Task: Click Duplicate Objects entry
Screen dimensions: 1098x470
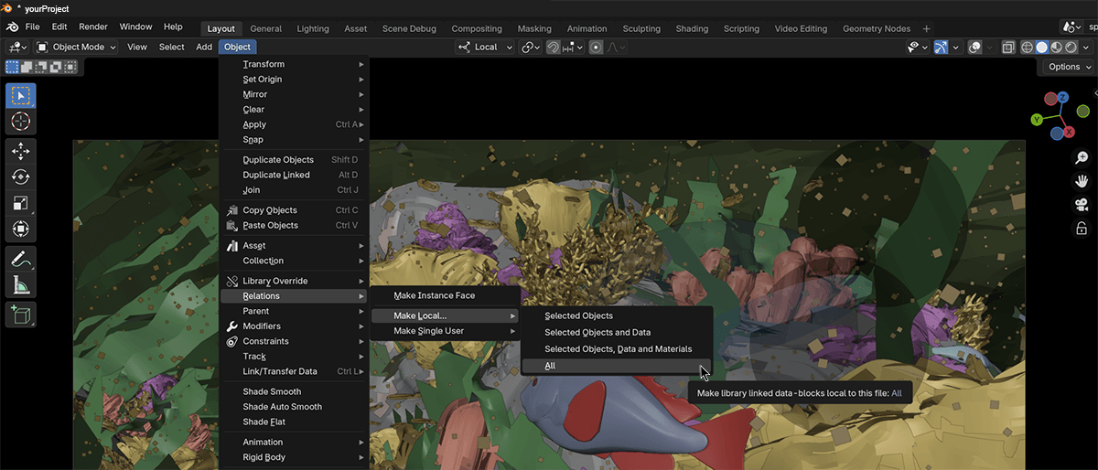Action: point(294,160)
